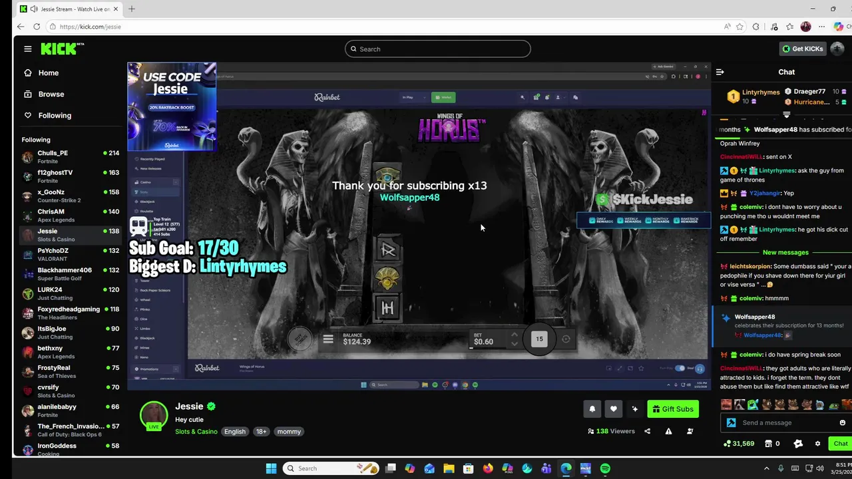Click the Send a message input
852x479 pixels.
786,422
